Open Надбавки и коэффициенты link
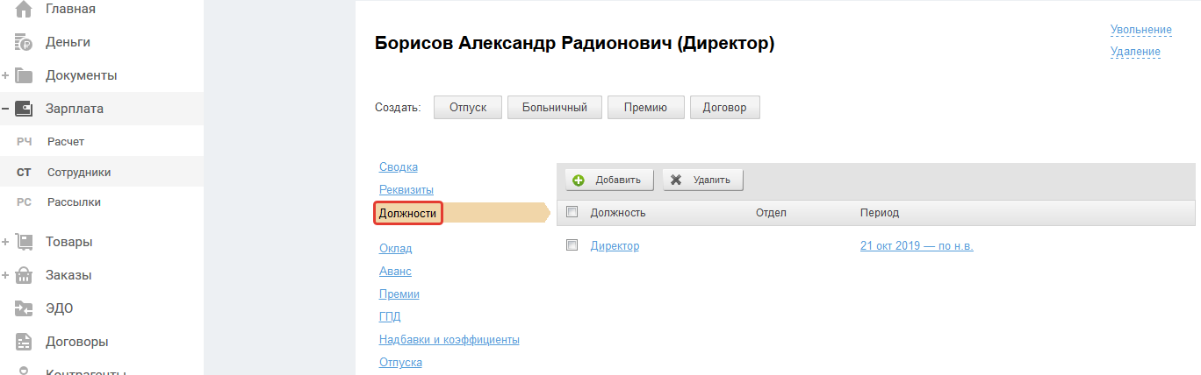 (449, 340)
